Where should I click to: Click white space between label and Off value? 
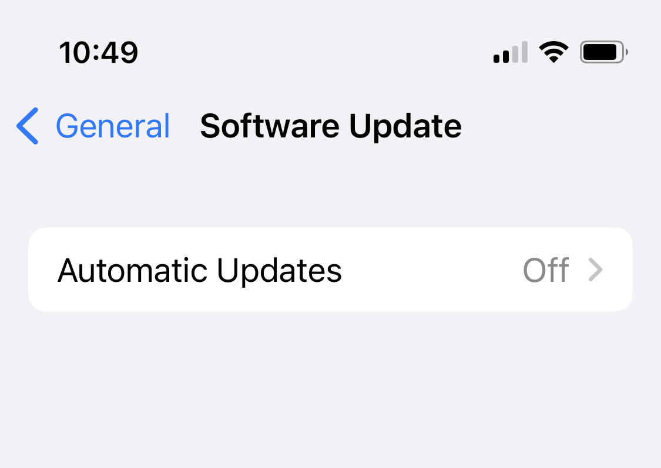pos(432,270)
